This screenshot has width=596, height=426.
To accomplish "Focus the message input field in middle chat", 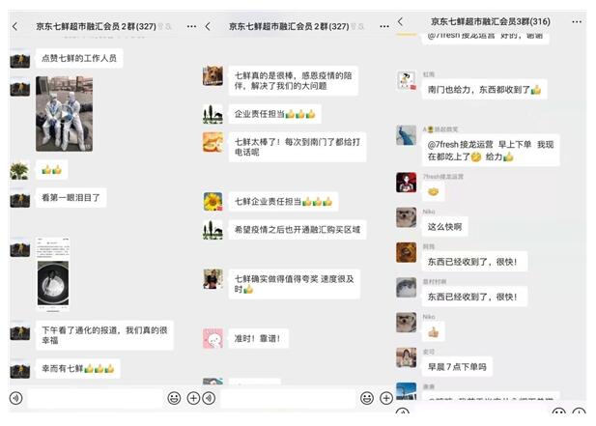I will (288, 398).
